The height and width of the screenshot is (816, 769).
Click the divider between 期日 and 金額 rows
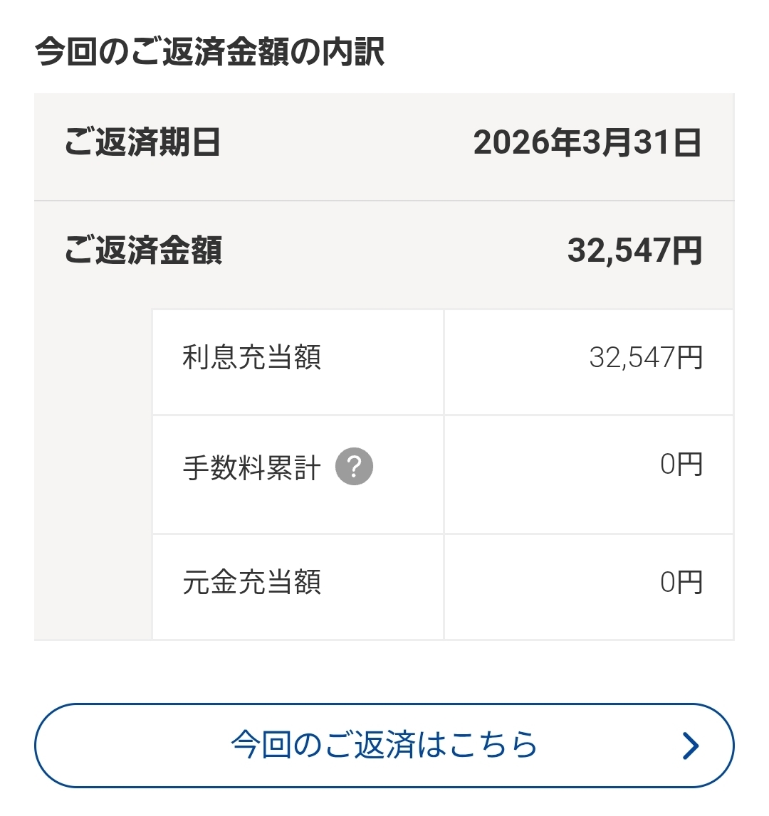(x=384, y=201)
